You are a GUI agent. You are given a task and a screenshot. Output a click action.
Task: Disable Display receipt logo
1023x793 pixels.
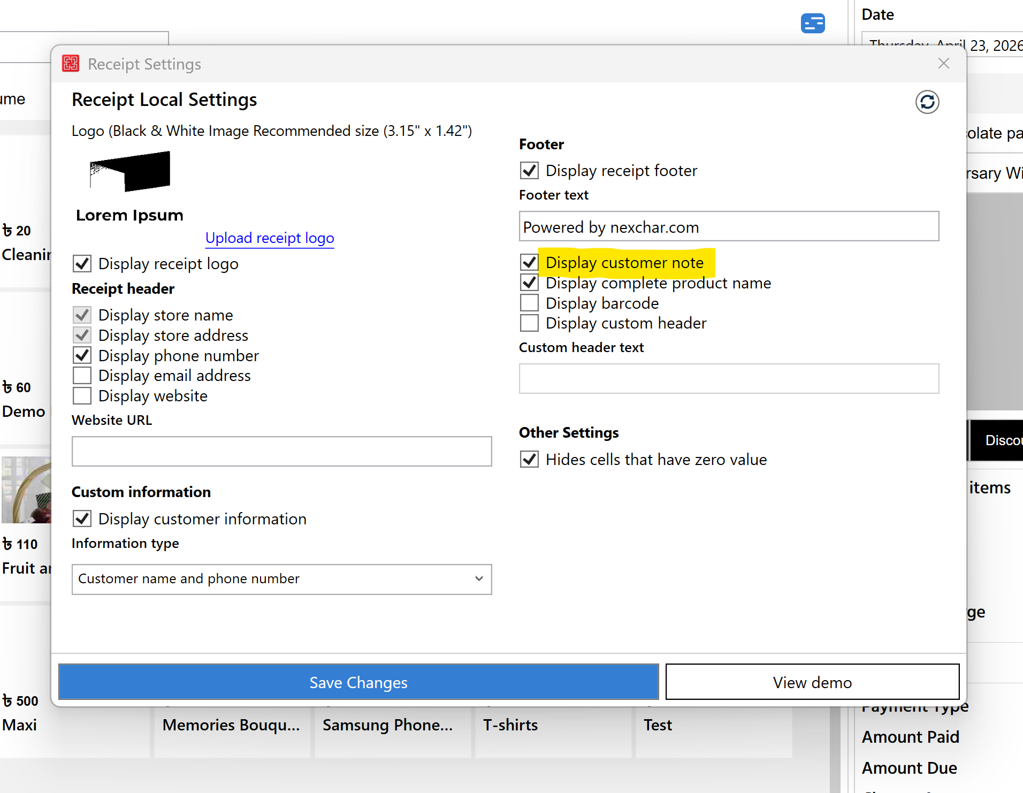pos(82,263)
